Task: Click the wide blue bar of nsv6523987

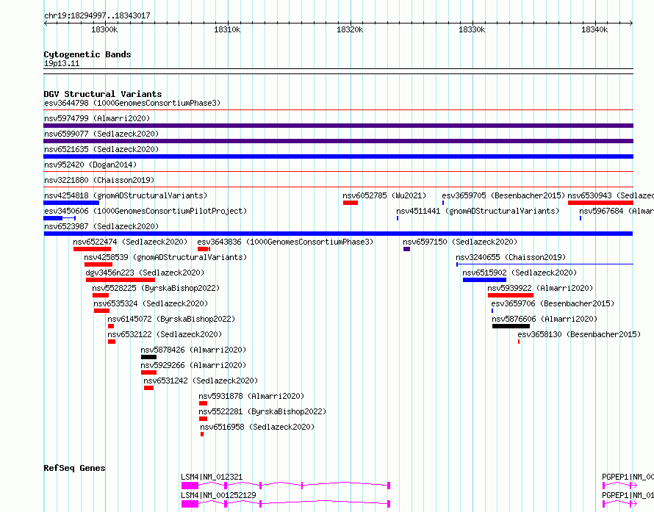Action: coord(338,234)
